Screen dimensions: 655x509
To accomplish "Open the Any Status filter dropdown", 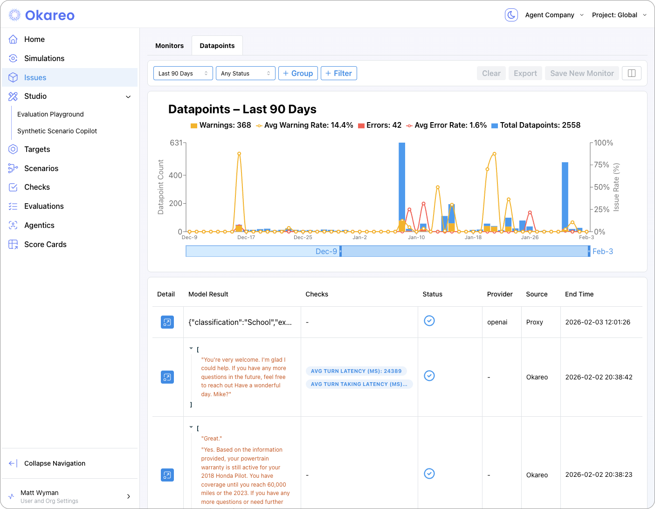I will point(245,73).
